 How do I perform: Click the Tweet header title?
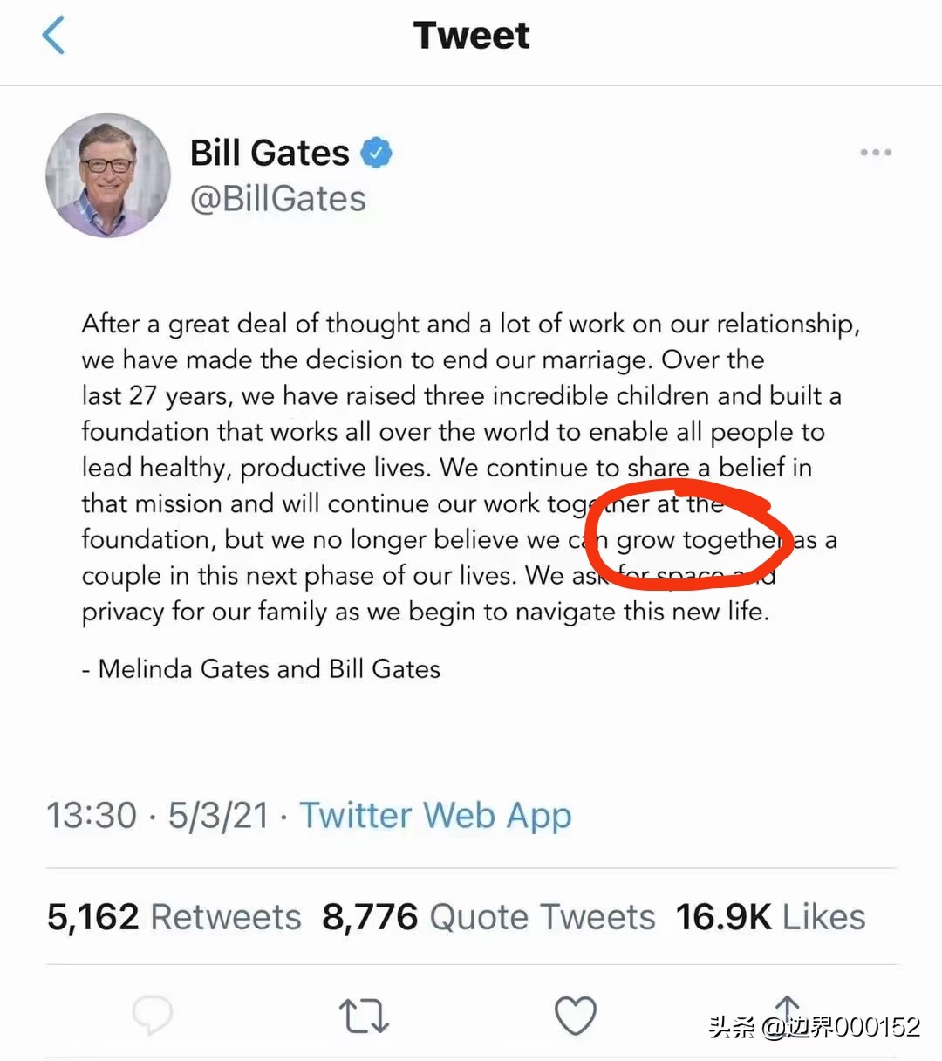(x=471, y=36)
